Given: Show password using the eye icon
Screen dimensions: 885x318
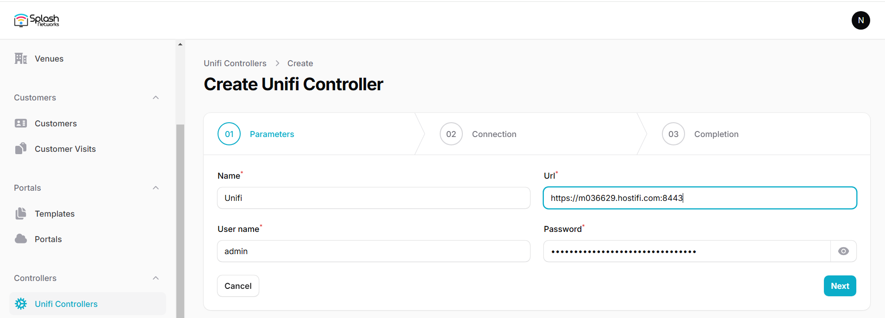Looking at the screenshot, I should click(843, 251).
